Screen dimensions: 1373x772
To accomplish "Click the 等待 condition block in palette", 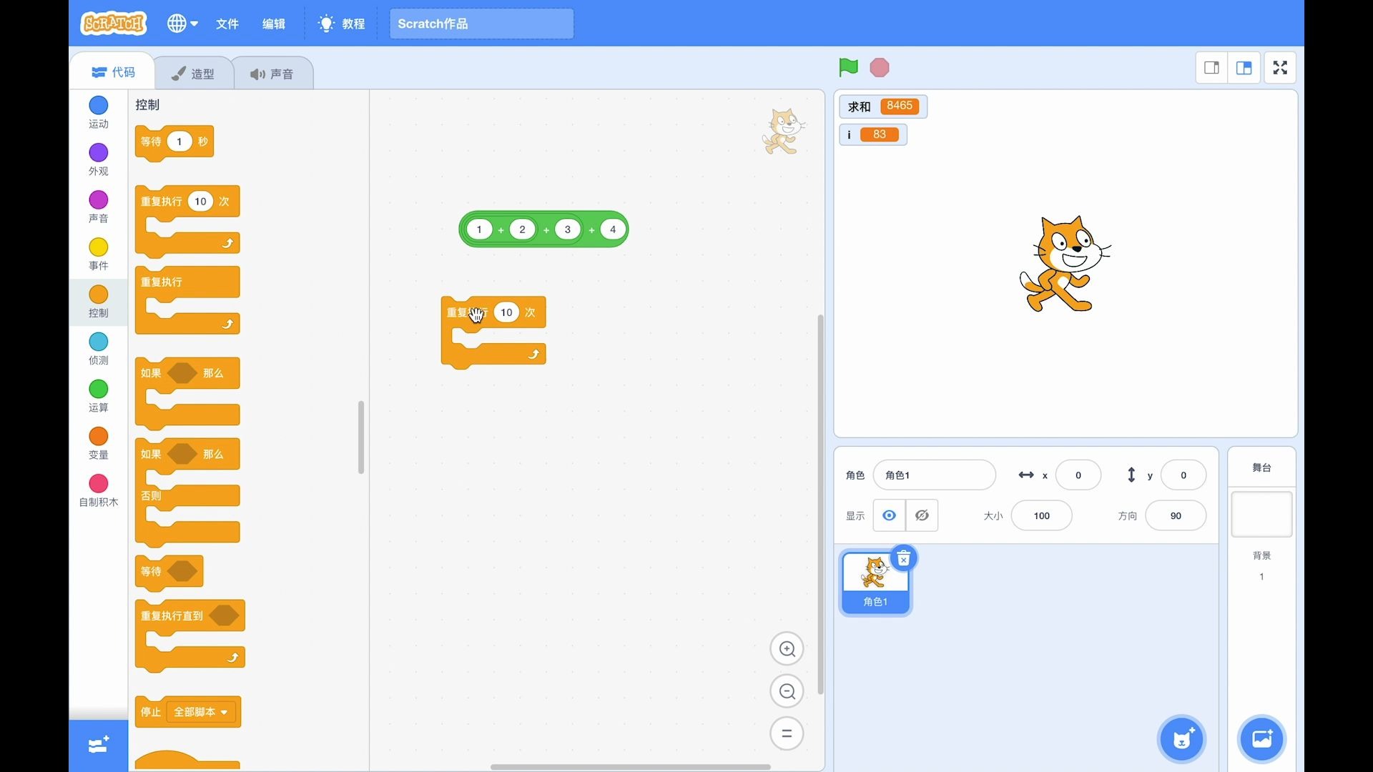I will (169, 572).
